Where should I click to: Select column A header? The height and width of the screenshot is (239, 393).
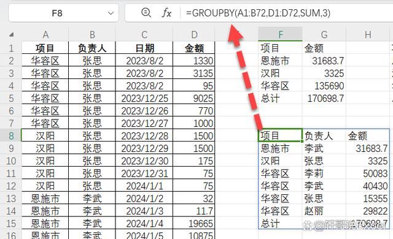point(45,34)
